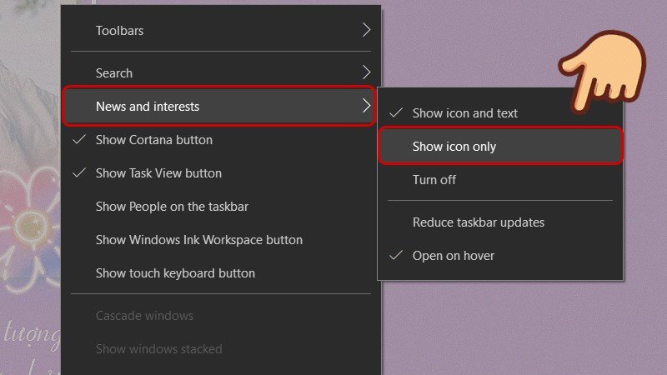Click the News and interests submenu arrow
This screenshot has height=375, width=667.
tap(366, 107)
